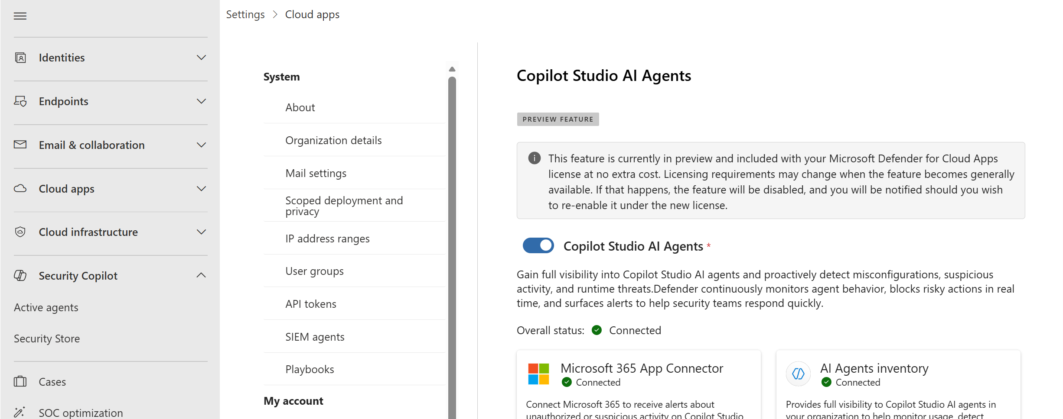Viewport: 1063px width, 419px height.
Task: Click the Cloud apps cloud icon
Action: pos(20,189)
